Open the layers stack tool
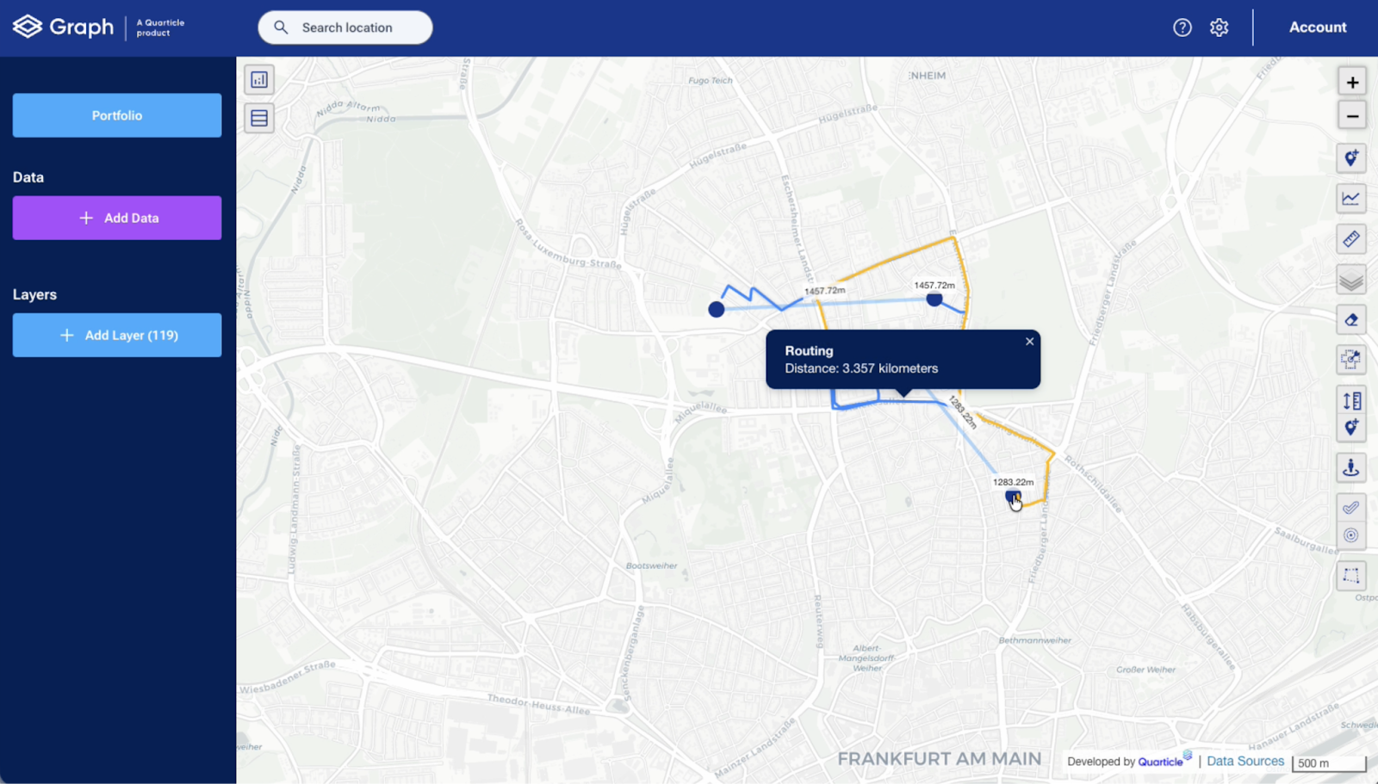This screenshot has width=1378, height=784. pos(1351,280)
